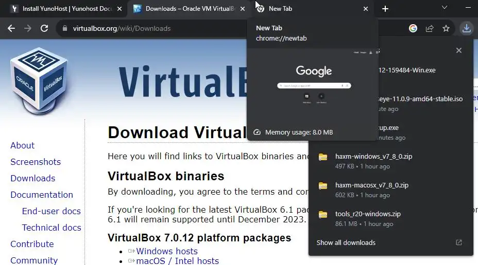Open the End-user docs link
The height and width of the screenshot is (265, 478).
tap(52, 211)
